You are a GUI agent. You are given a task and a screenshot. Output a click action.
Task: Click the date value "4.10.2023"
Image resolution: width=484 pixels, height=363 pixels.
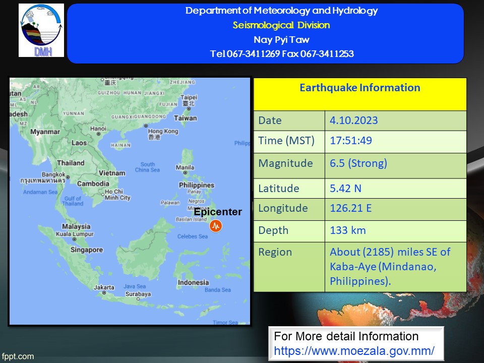(x=354, y=120)
